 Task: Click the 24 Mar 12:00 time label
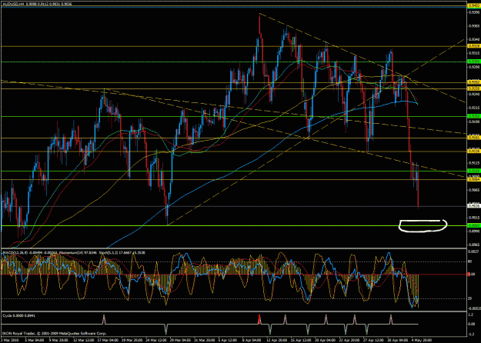pyautogui.click(x=155, y=340)
